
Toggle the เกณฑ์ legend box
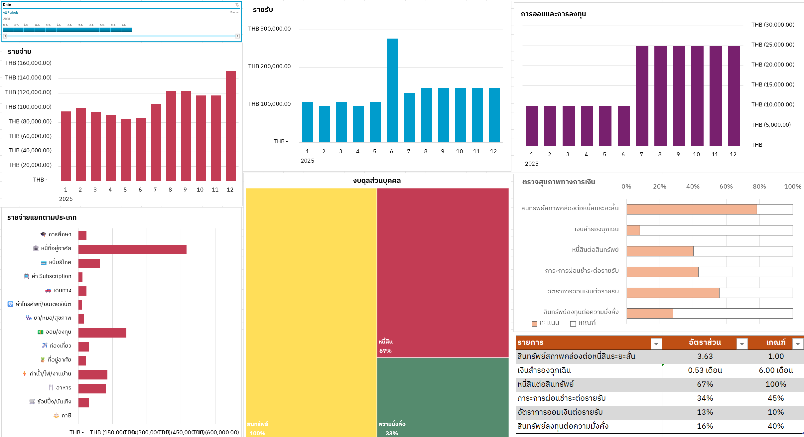coord(573,324)
